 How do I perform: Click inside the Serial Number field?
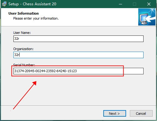click(x=78, y=71)
